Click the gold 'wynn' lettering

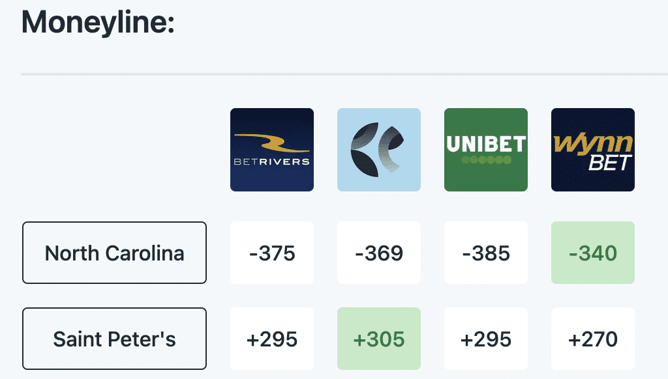tap(592, 144)
